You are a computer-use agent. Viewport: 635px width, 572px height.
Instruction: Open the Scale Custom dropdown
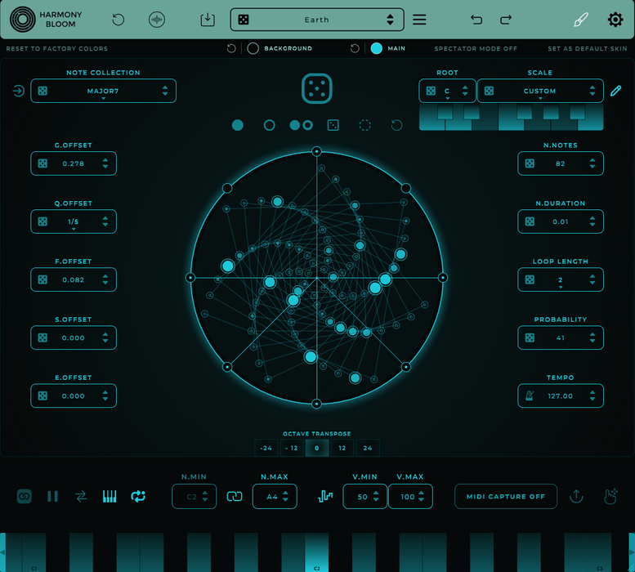coord(539,91)
